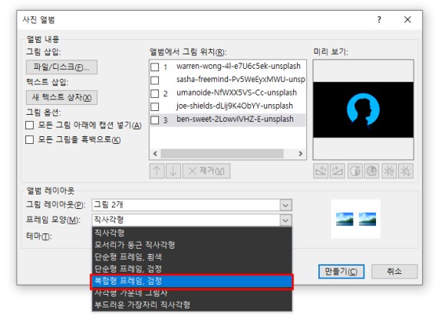Check the joe-shields picture checkbox
The image size is (445, 323).
click(x=155, y=106)
